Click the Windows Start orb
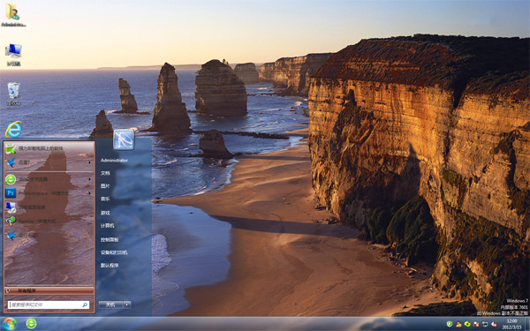 point(10,324)
